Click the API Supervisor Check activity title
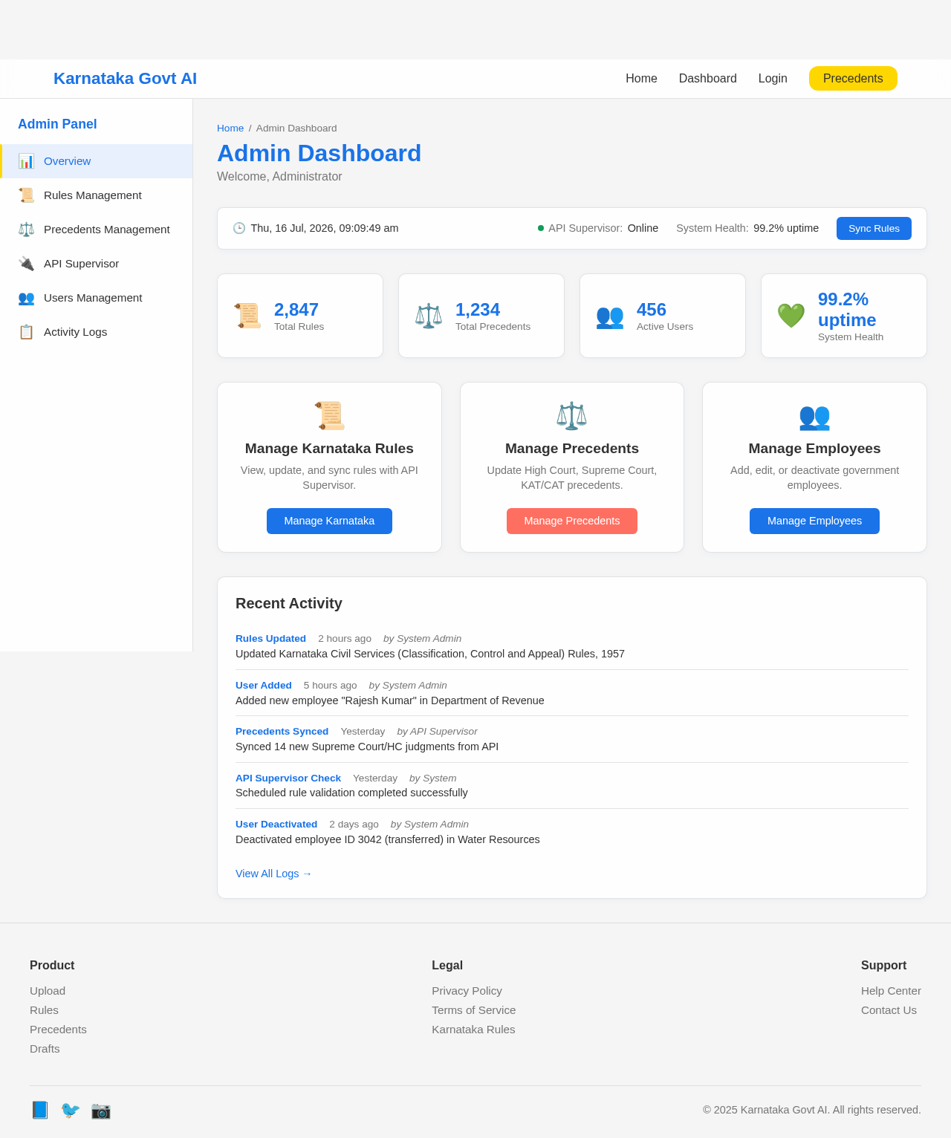The width and height of the screenshot is (951, 1138). click(288, 778)
